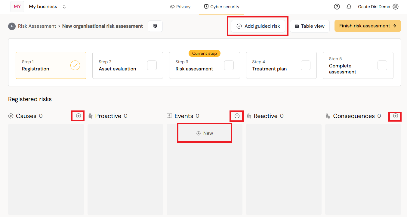Click New in the Events column
Screen dimensions: 407x217
205,133
